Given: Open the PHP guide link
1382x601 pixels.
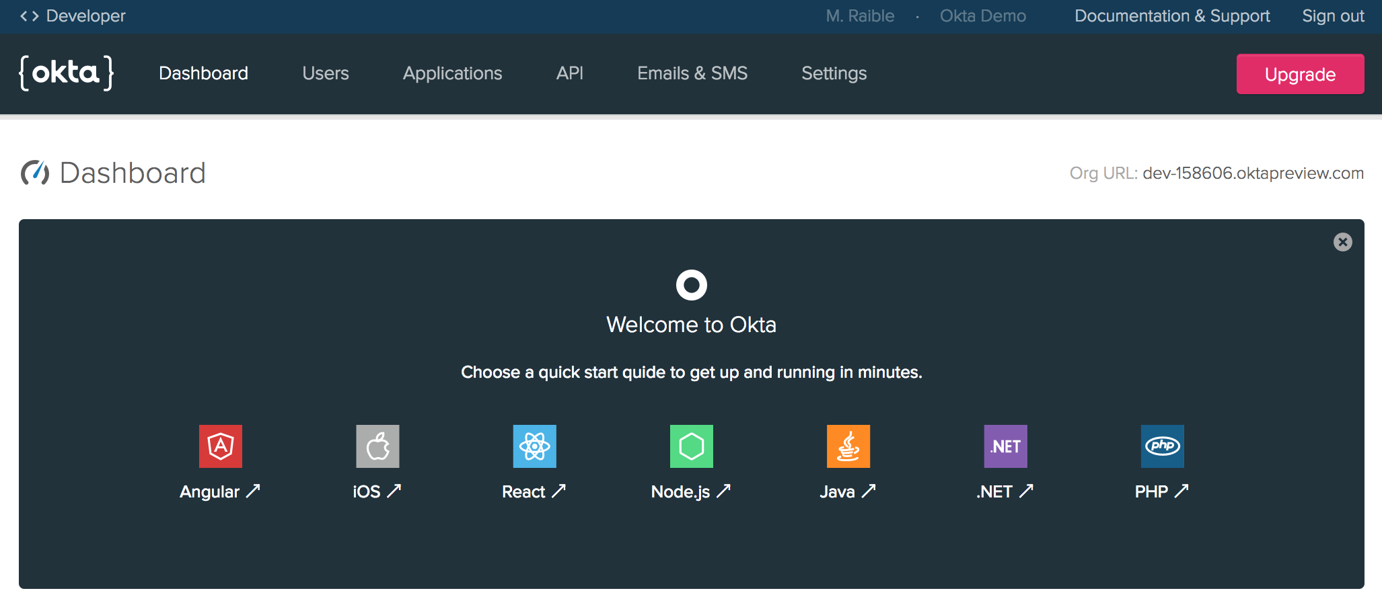Looking at the screenshot, I should pos(1162,491).
